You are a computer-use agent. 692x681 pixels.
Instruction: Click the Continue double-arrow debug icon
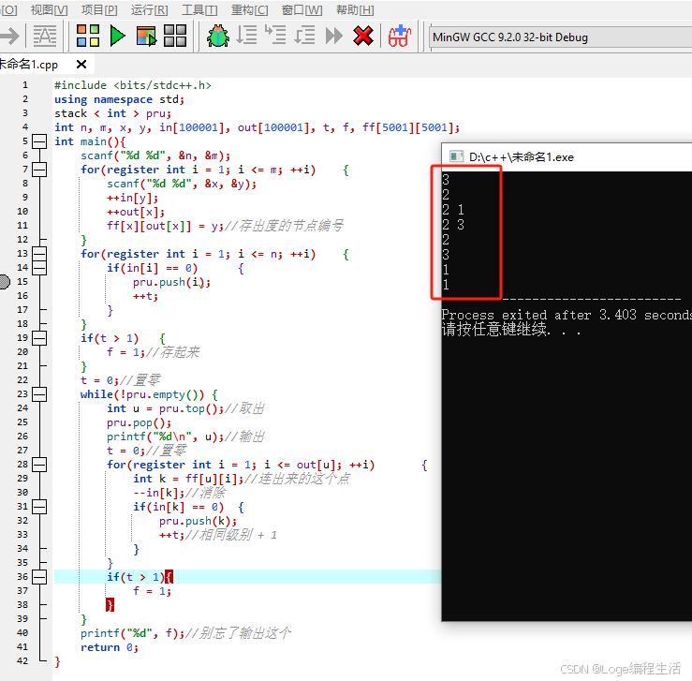coord(334,36)
